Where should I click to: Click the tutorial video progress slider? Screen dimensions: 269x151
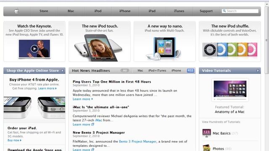tap(230, 99)
